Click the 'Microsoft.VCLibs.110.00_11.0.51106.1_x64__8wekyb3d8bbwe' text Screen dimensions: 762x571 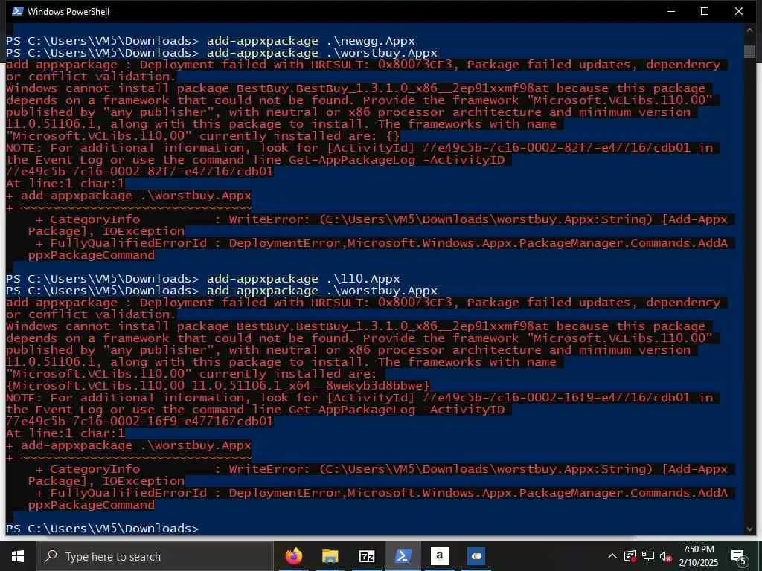tap(218, 386)
